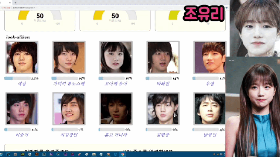Open Adobe Premiere Pro from the taskbar
The image size is (280, 157).
[73, 154]
